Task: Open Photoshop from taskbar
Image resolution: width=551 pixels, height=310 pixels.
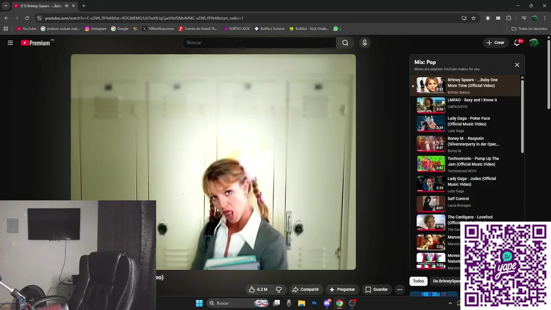Action: 314,303
